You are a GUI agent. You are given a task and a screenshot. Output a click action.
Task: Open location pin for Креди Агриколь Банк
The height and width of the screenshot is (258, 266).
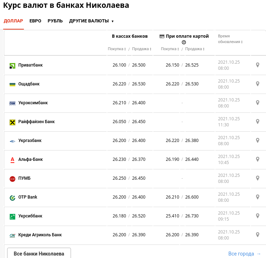[x=257, y=235]
